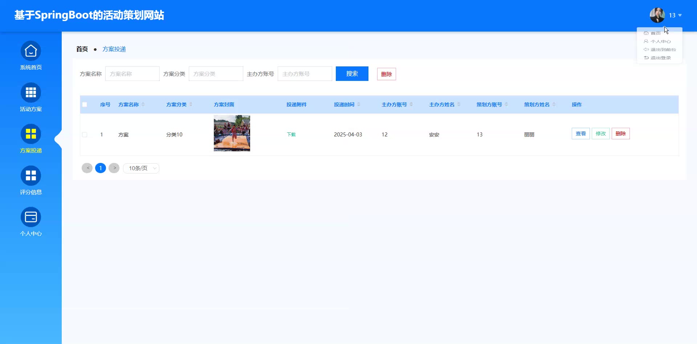
Task: Sort by 方案名称 column arrows
Action: tap(143, 105)
